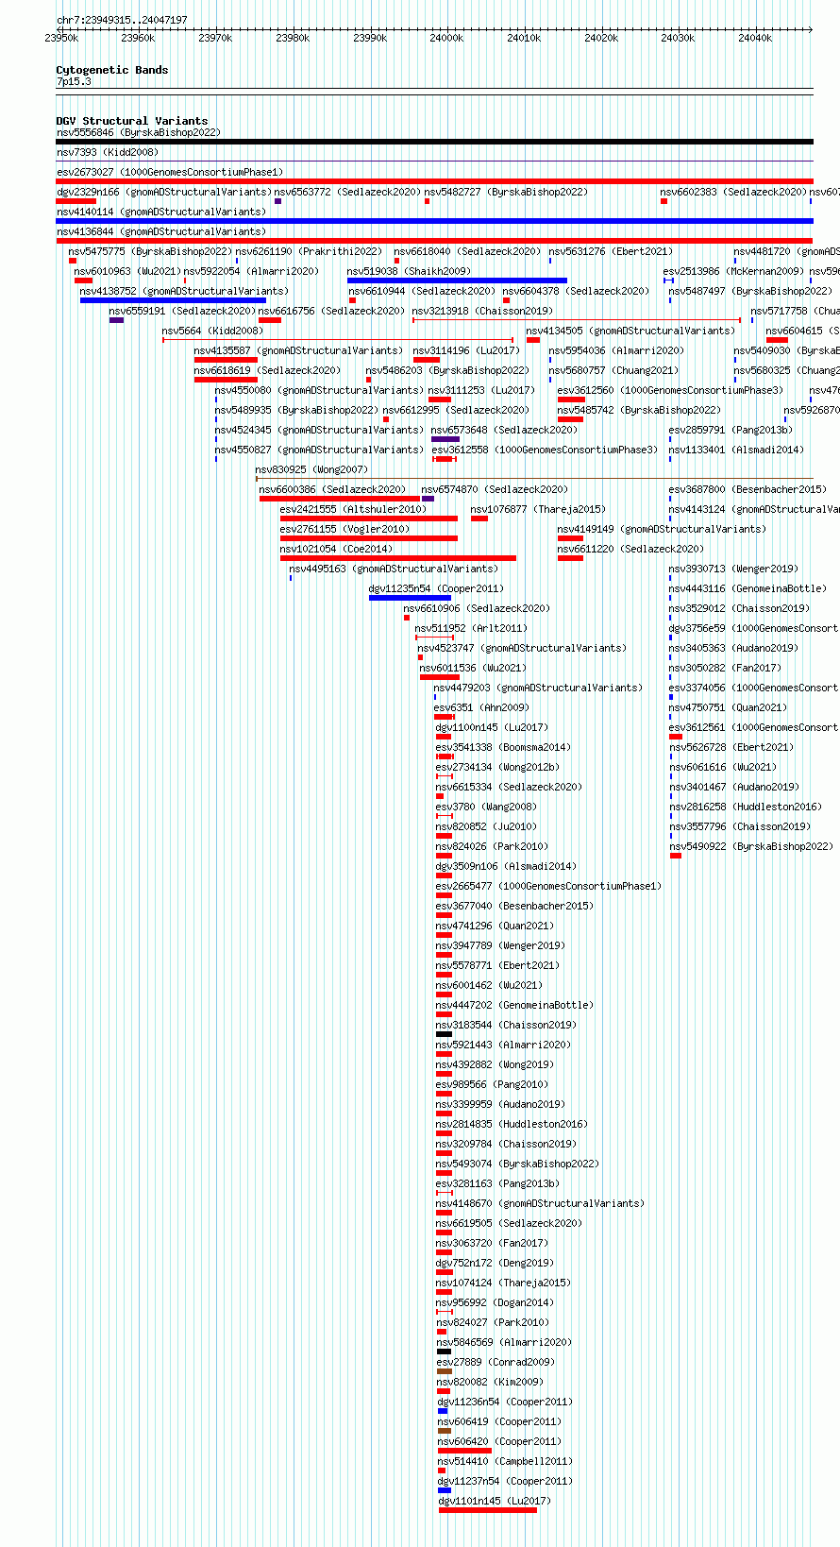Select the black nsv5556846 variant bar
Viewport: 840px width, 1547px height.
pos(434,142)
